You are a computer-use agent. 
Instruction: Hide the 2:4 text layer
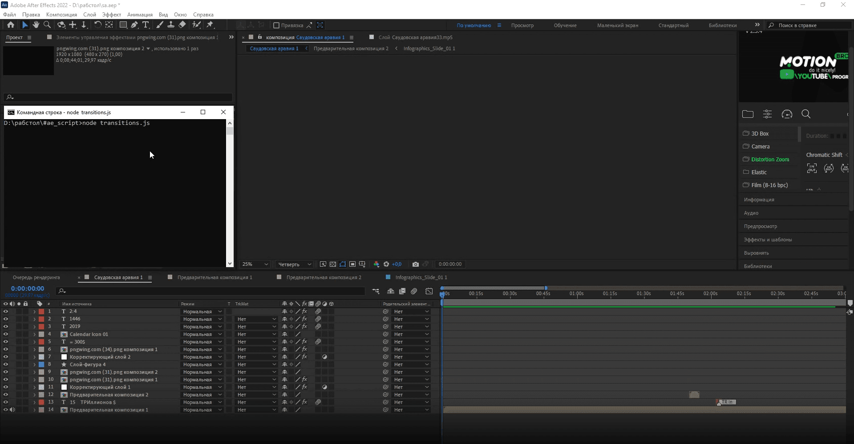point(6,312)
